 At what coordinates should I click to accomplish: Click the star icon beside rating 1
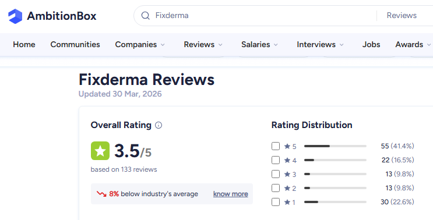point(287,202)
